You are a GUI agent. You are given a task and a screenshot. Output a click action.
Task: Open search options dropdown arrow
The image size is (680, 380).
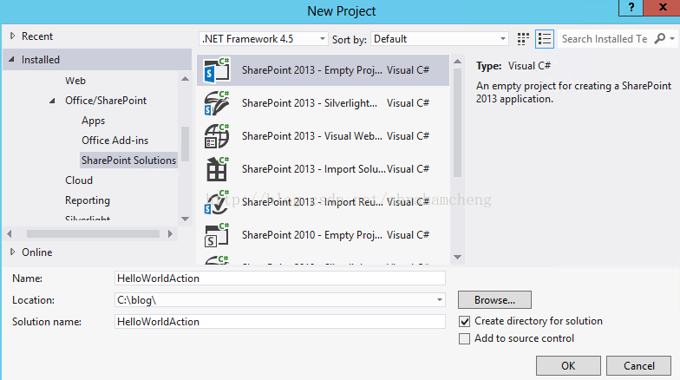(x=671, y=38)
